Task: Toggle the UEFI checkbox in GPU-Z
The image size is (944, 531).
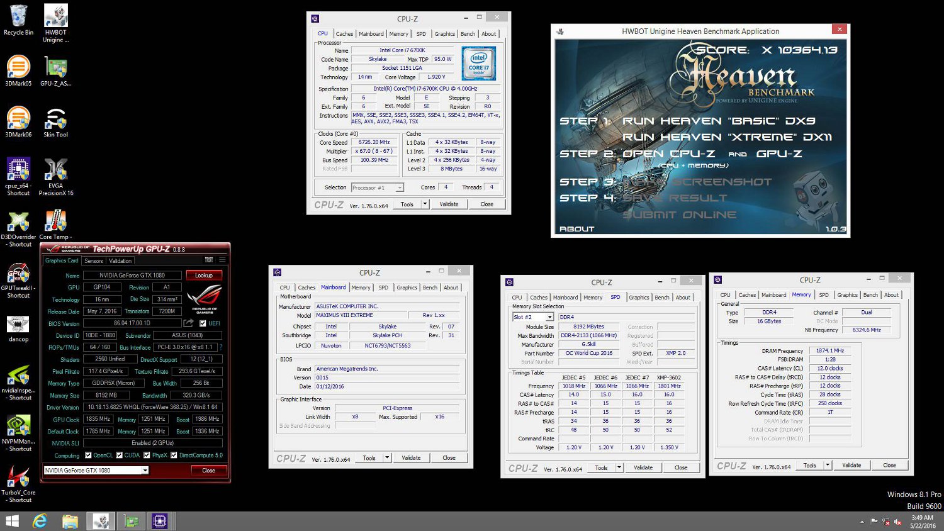Action: [x=203, y=323]
